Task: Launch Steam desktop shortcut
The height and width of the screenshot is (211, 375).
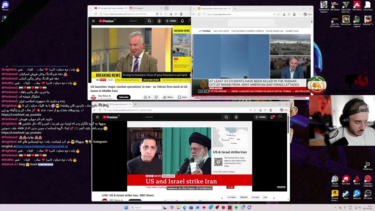Action: pos(346,195)
